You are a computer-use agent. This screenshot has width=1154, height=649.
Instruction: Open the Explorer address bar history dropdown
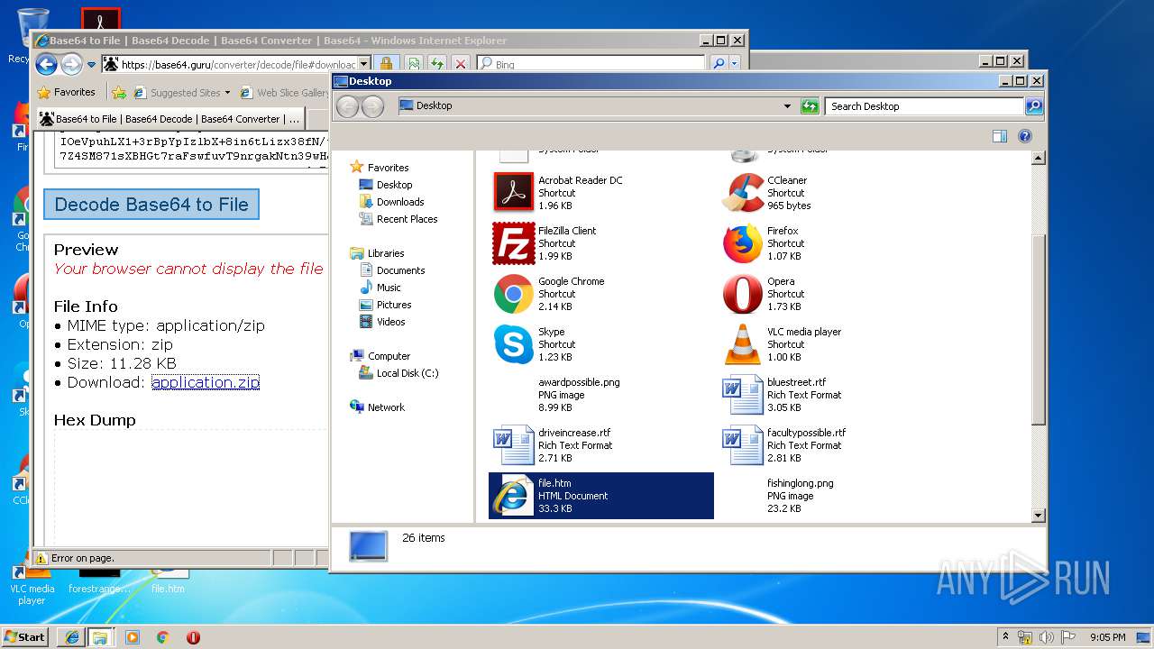click(788, 105)
